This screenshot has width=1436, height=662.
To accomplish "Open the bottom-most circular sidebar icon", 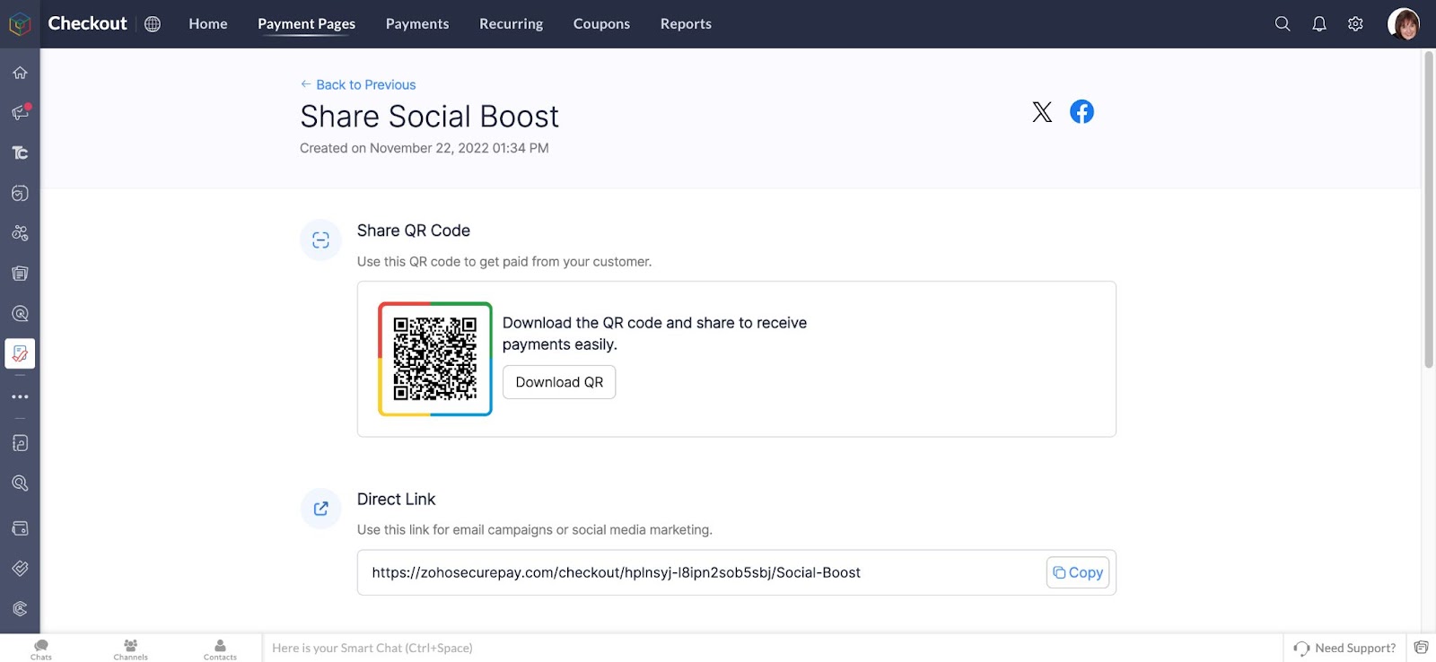I will click(x=20, y=609).
